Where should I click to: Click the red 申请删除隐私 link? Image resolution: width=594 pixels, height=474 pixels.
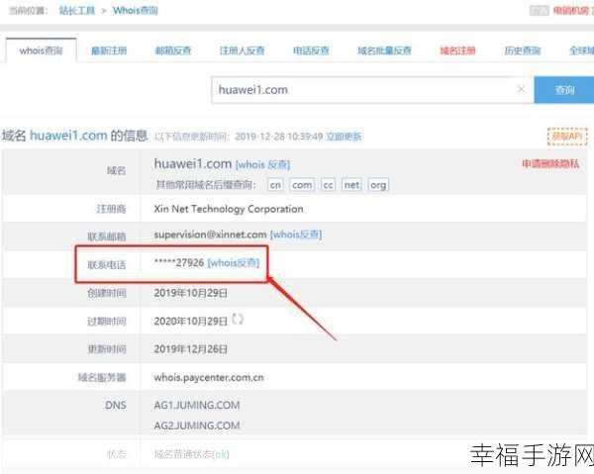tap(550, 163)
